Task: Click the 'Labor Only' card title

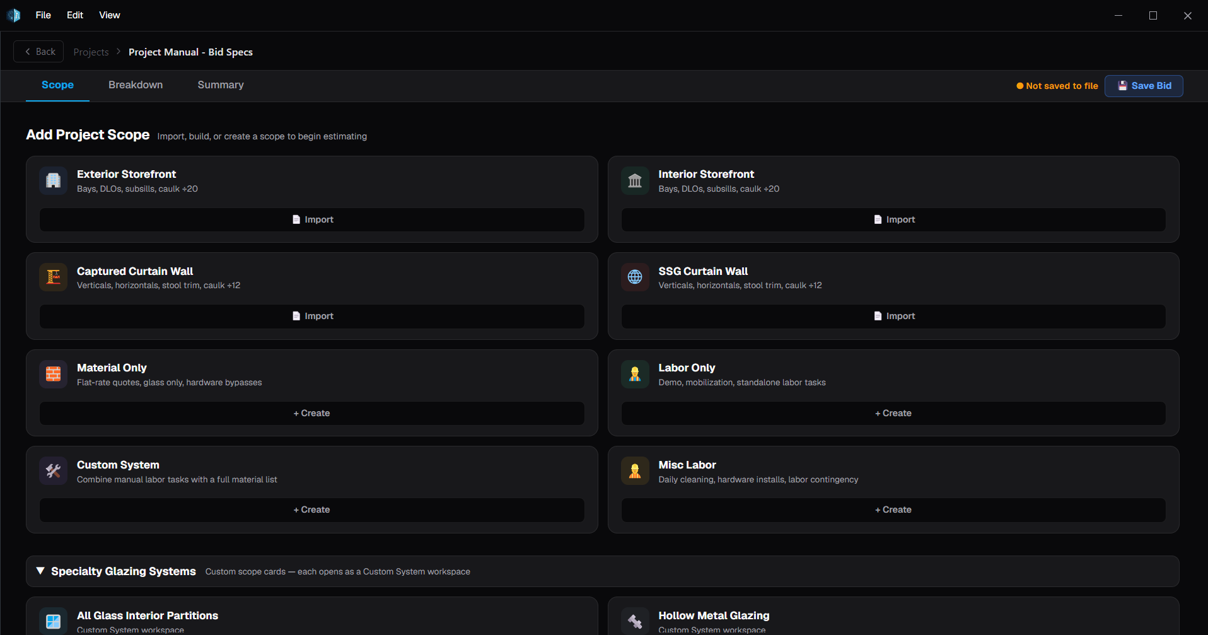Action: coord(687,368)
